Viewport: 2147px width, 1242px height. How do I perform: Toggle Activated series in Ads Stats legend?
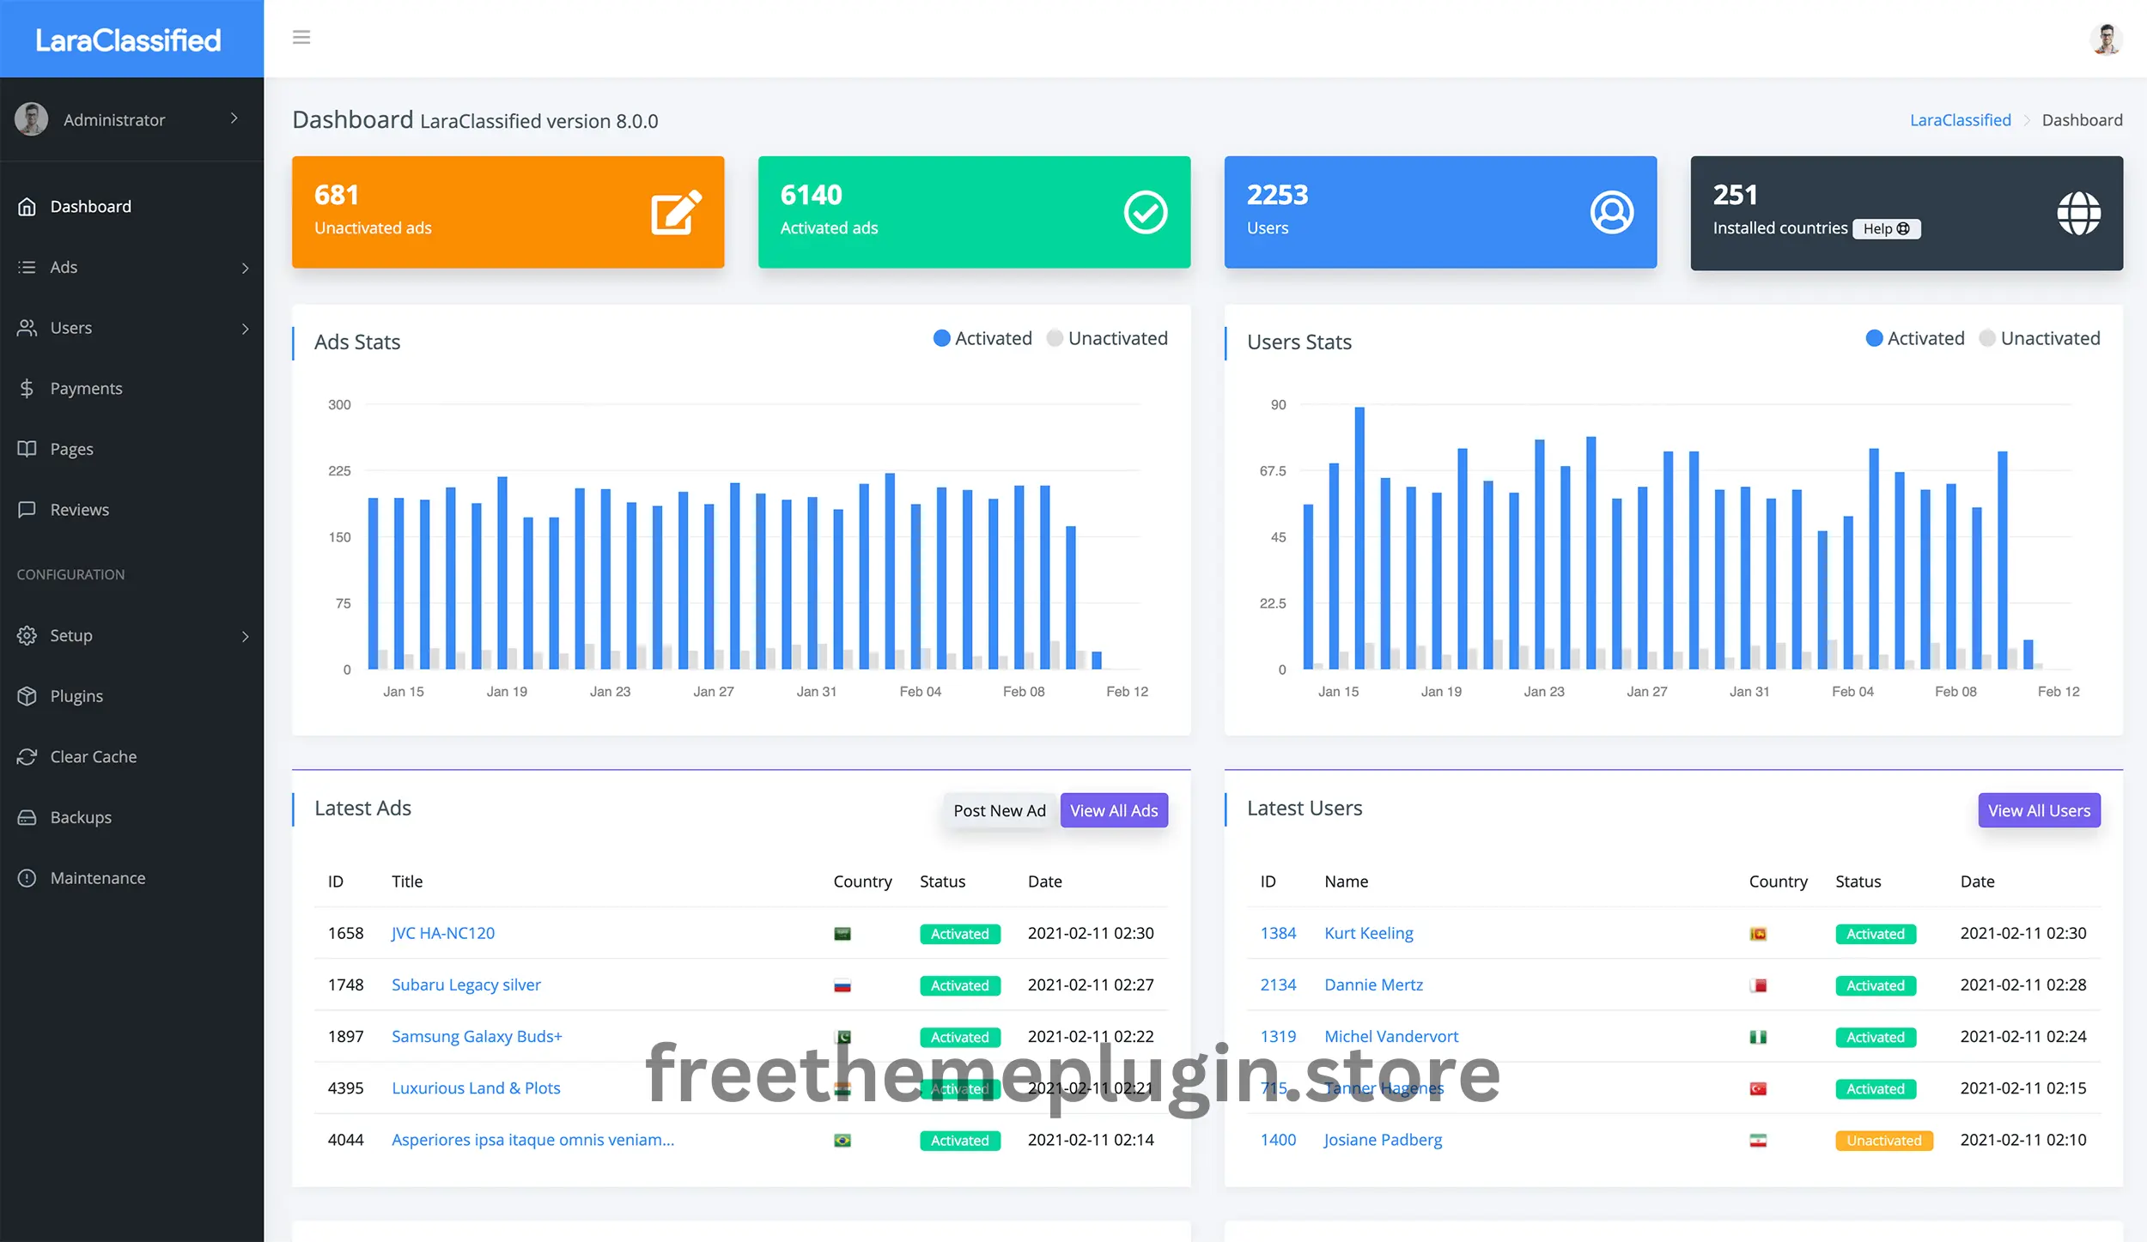click(x=982, y=337)
